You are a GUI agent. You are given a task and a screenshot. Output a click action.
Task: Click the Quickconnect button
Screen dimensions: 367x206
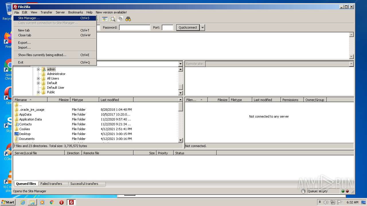[188, 27]
